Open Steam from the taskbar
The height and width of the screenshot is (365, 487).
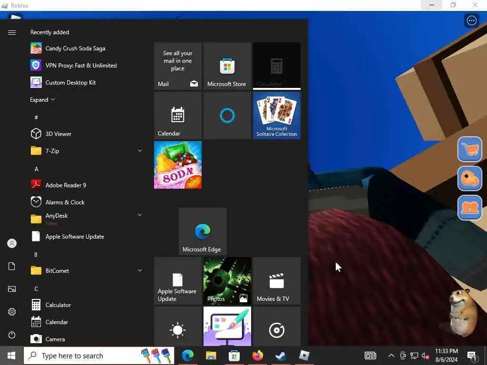coord(281,355)
